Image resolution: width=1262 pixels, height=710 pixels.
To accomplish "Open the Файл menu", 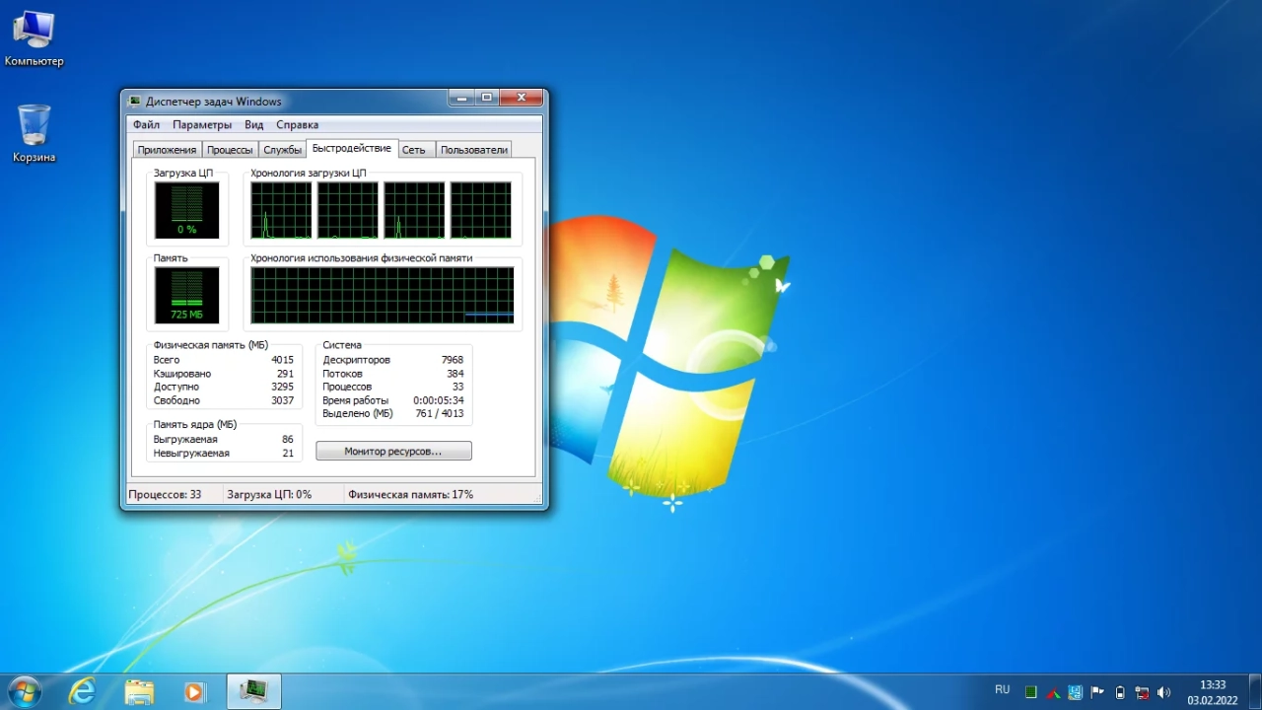I will click(x=146, y=125).
